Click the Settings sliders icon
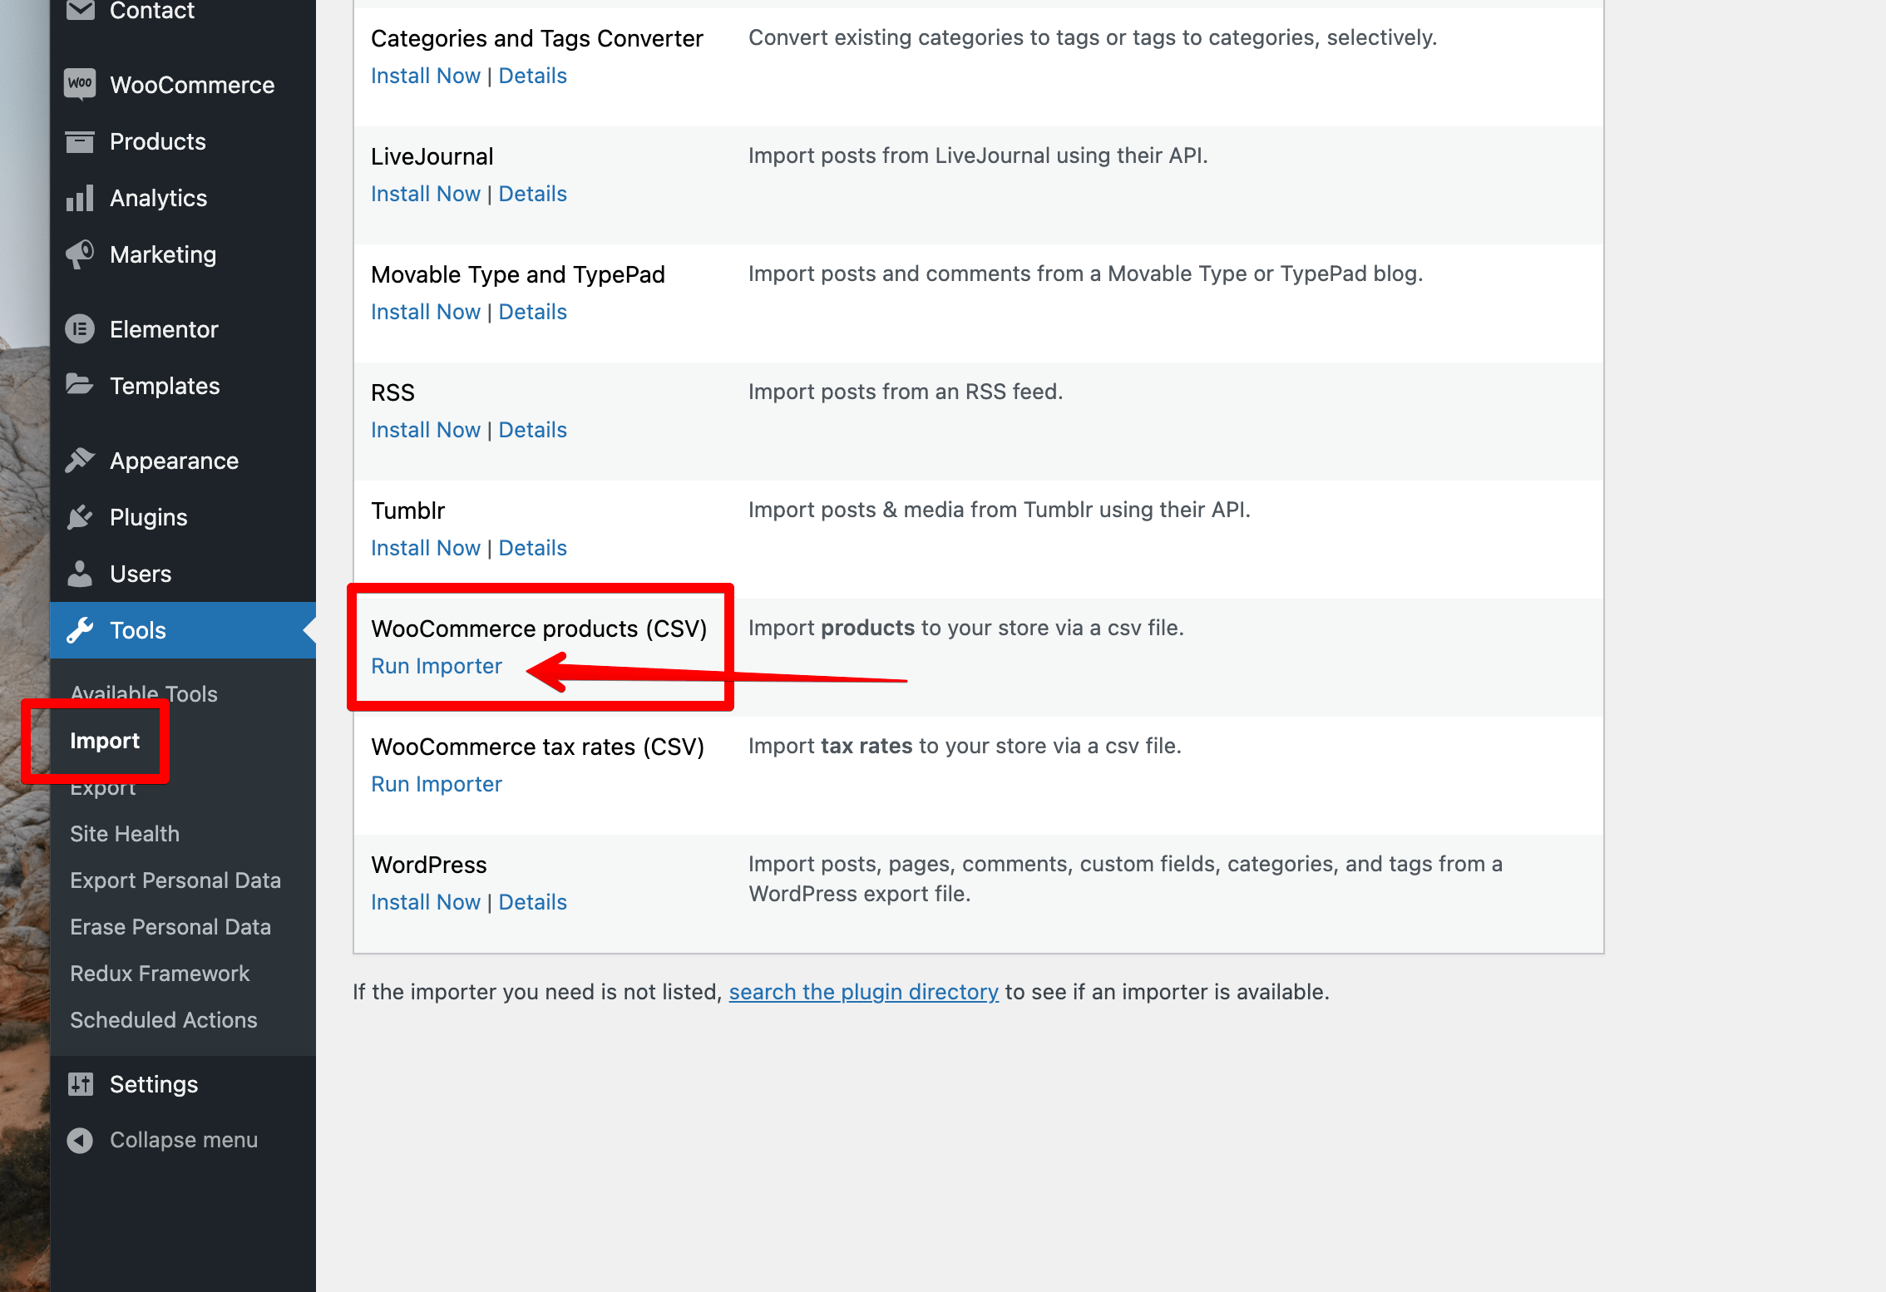The height and width of the screenshot is (1292, 1886). click(x=80, y=1084)
